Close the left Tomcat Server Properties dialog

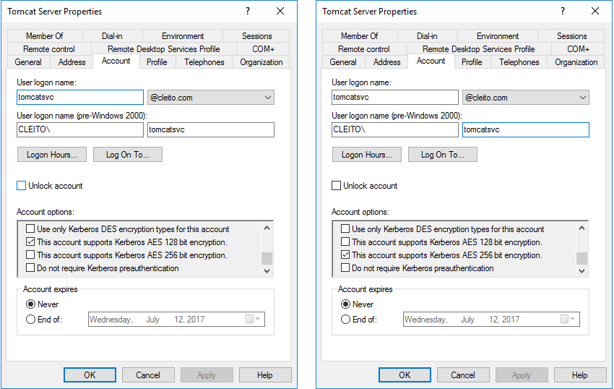(280, 11)
